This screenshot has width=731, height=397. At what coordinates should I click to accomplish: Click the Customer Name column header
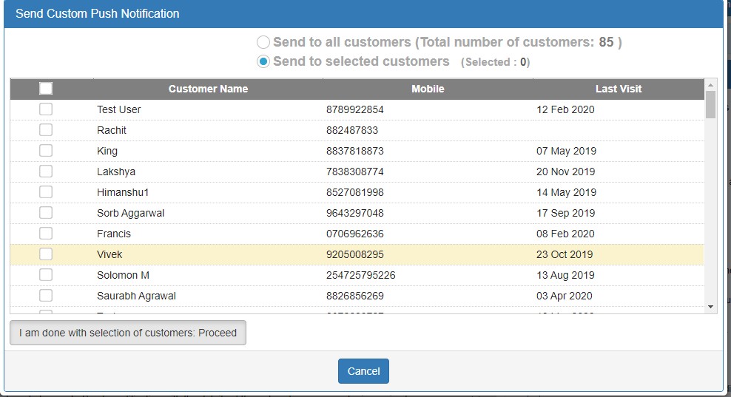tap(208, 89)
